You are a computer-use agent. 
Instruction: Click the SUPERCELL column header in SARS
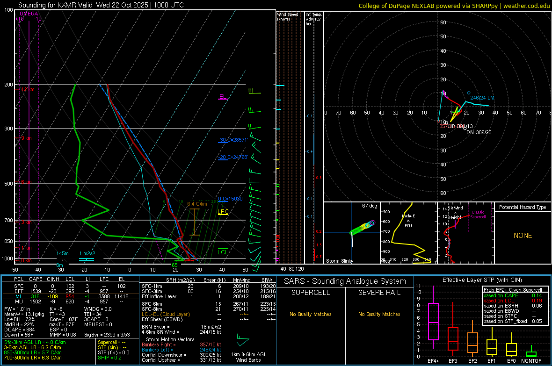(x=311, y=293)
